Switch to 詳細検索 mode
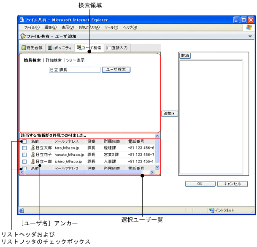 (54, 60)
